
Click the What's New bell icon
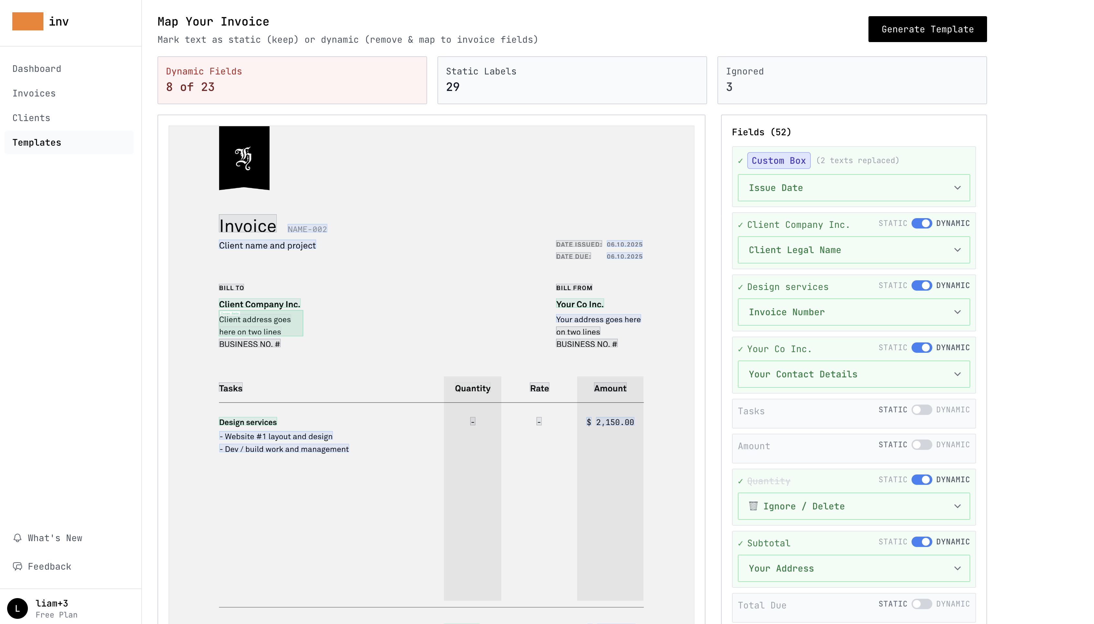[x=17, y=538]
